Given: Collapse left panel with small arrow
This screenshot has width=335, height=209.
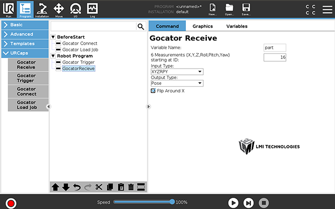Looking at the screenshot, I should 49,107.
